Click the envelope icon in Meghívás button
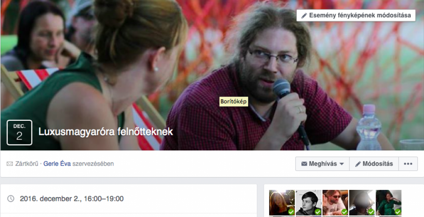 (304, 164)
